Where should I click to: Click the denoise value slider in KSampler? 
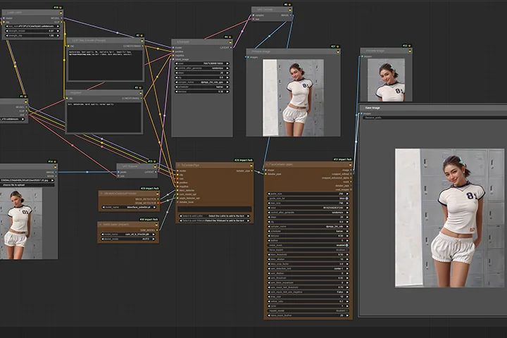point(202,92)
